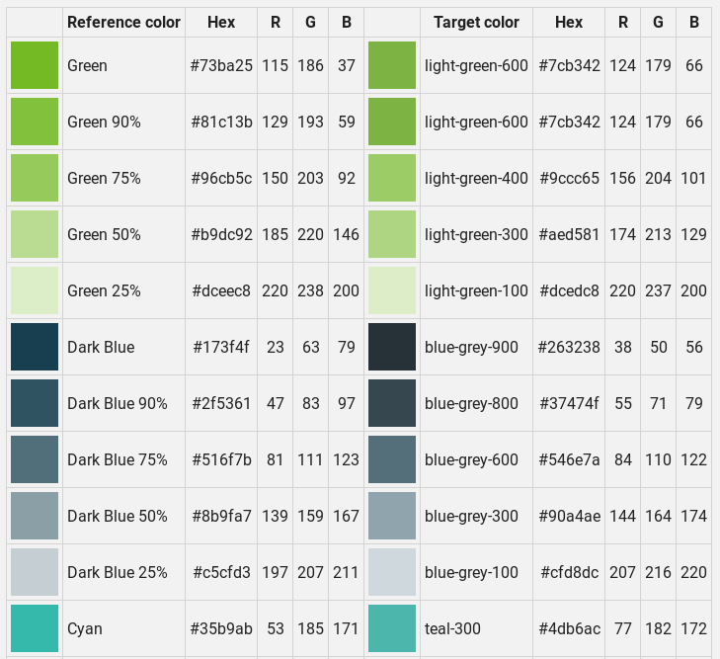Select the blue-grey-300 target swatch

coord(391,516)
